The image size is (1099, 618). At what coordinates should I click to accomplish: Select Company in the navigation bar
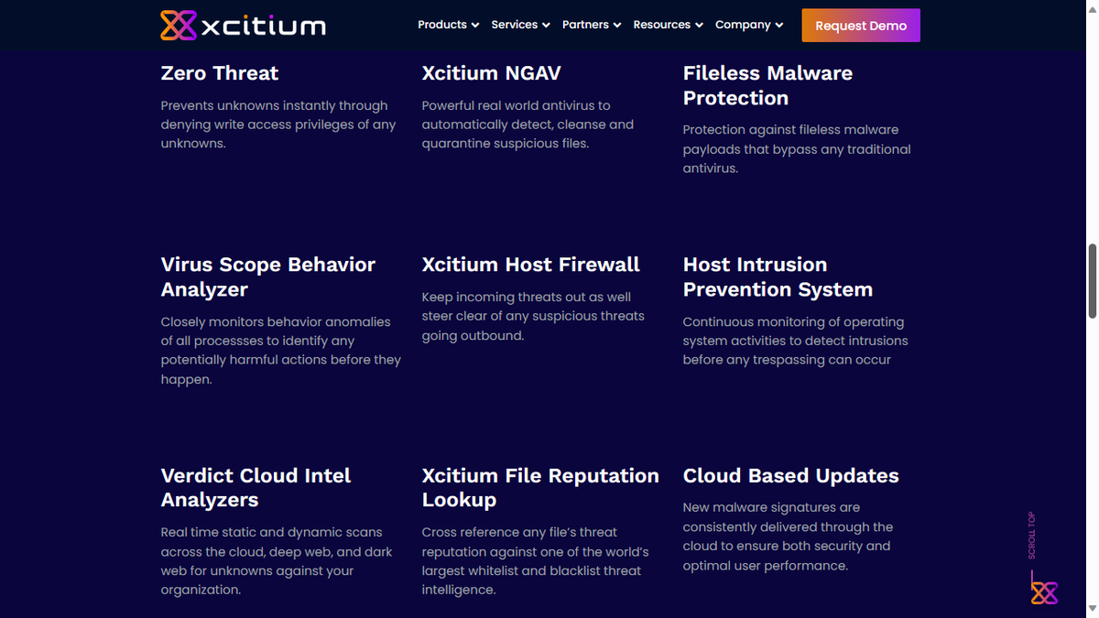click(x=744, y=25)
